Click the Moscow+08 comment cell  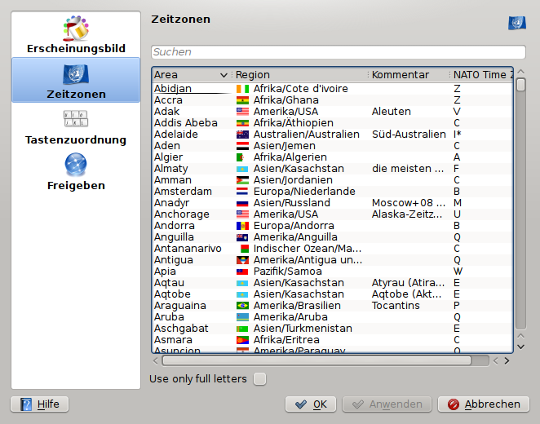(409, 203)
